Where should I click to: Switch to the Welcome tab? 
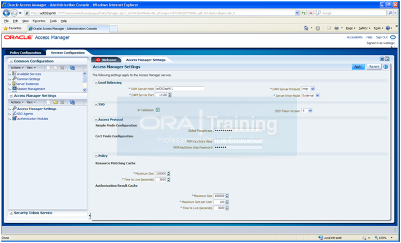(x=107, y=60)
